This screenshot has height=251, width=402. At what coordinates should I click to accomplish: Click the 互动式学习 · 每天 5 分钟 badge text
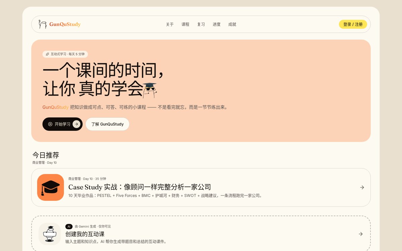(68, 54)
